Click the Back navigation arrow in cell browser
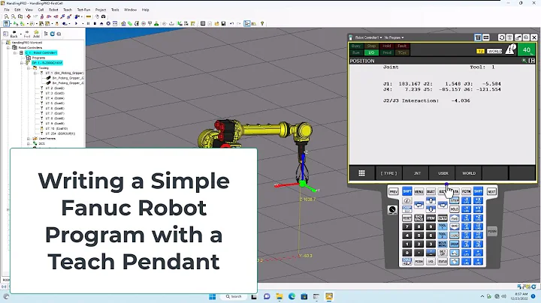The image size is (541, 303). (x=14, y=32)
